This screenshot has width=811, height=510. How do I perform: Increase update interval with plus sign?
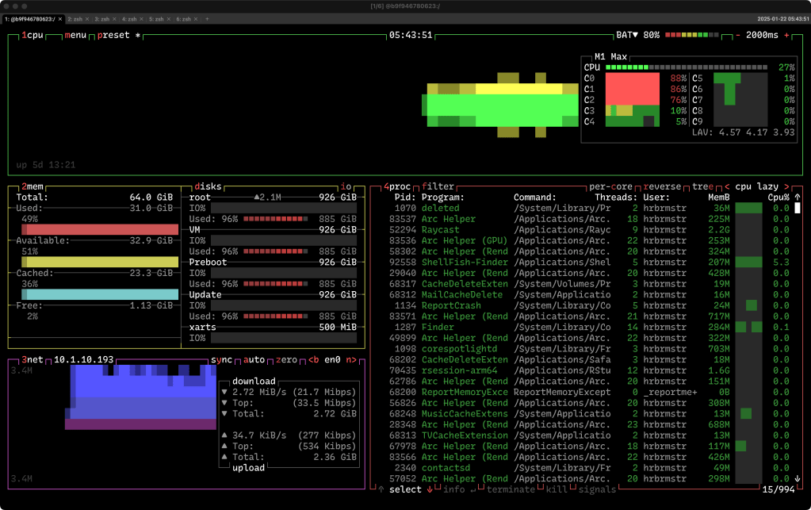coord(787,35)
